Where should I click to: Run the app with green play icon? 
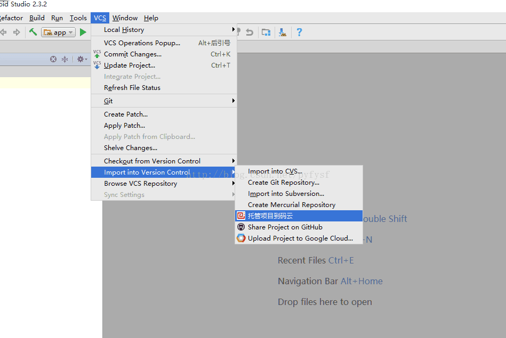click(83, 32)
